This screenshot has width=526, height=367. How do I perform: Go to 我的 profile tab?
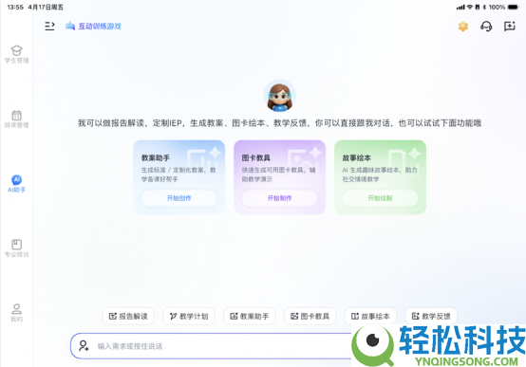coord(16,313)
